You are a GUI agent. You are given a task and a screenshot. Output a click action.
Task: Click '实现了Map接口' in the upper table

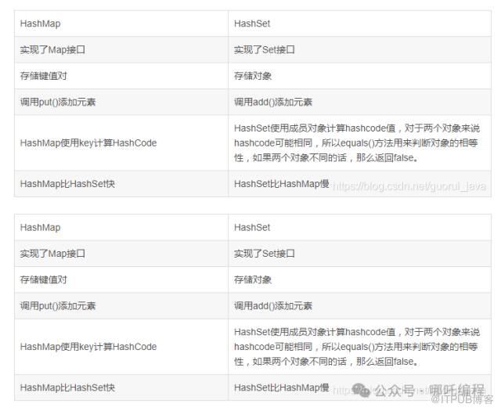[x=52, y=50]
